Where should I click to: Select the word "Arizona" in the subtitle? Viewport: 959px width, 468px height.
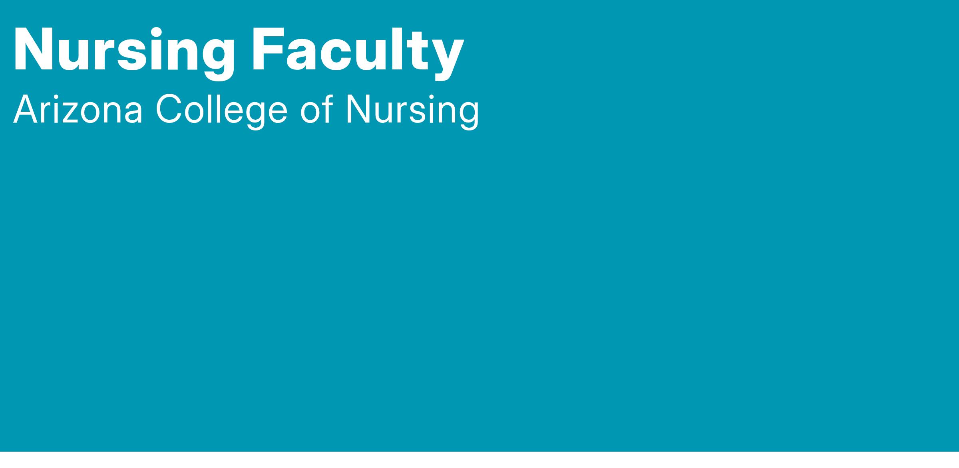pos(78,110)
